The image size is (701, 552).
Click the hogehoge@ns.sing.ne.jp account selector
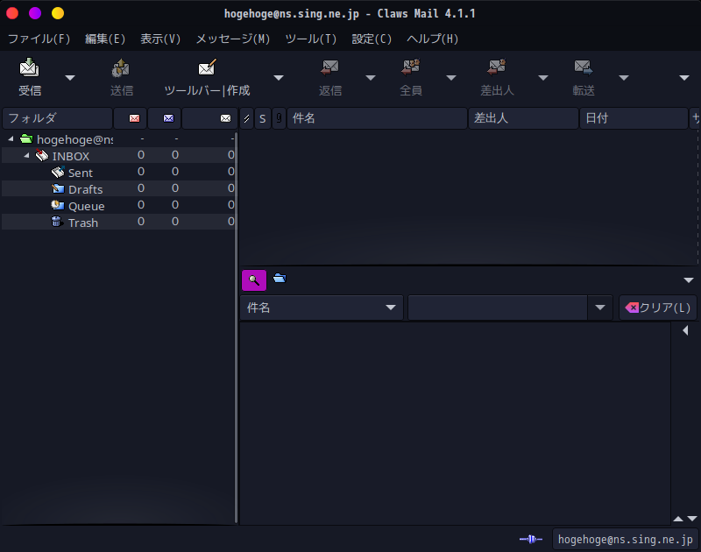(625, 539)
